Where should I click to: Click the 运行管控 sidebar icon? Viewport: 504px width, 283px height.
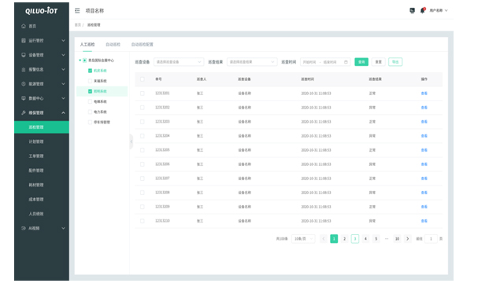[x=24, y=40]
